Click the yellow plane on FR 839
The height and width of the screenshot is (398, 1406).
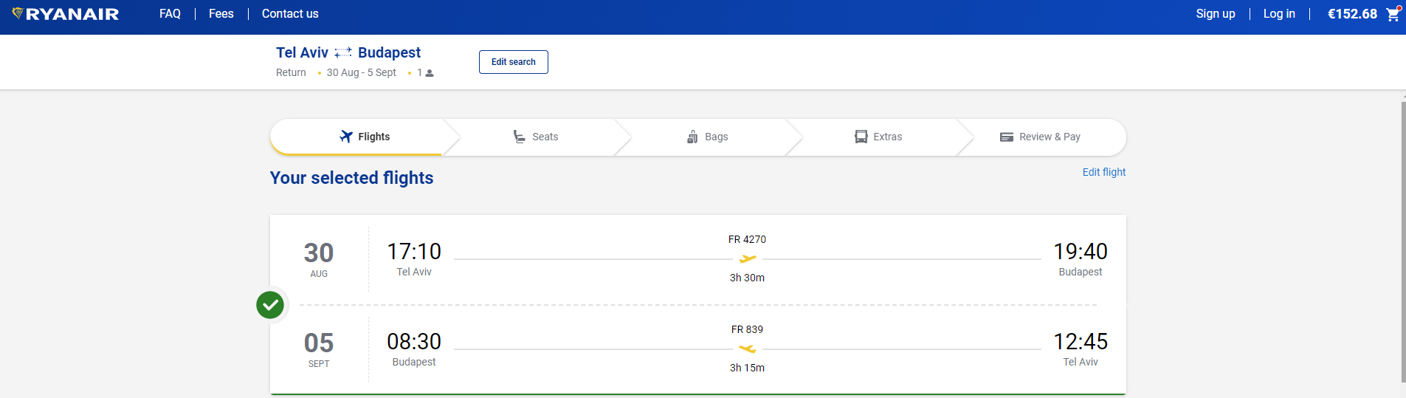point(748,349)
